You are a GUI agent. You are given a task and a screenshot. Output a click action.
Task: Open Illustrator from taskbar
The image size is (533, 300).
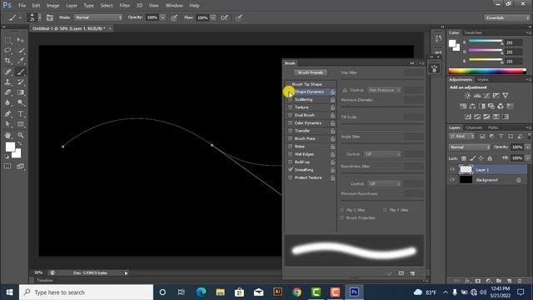tap(277, 292)
